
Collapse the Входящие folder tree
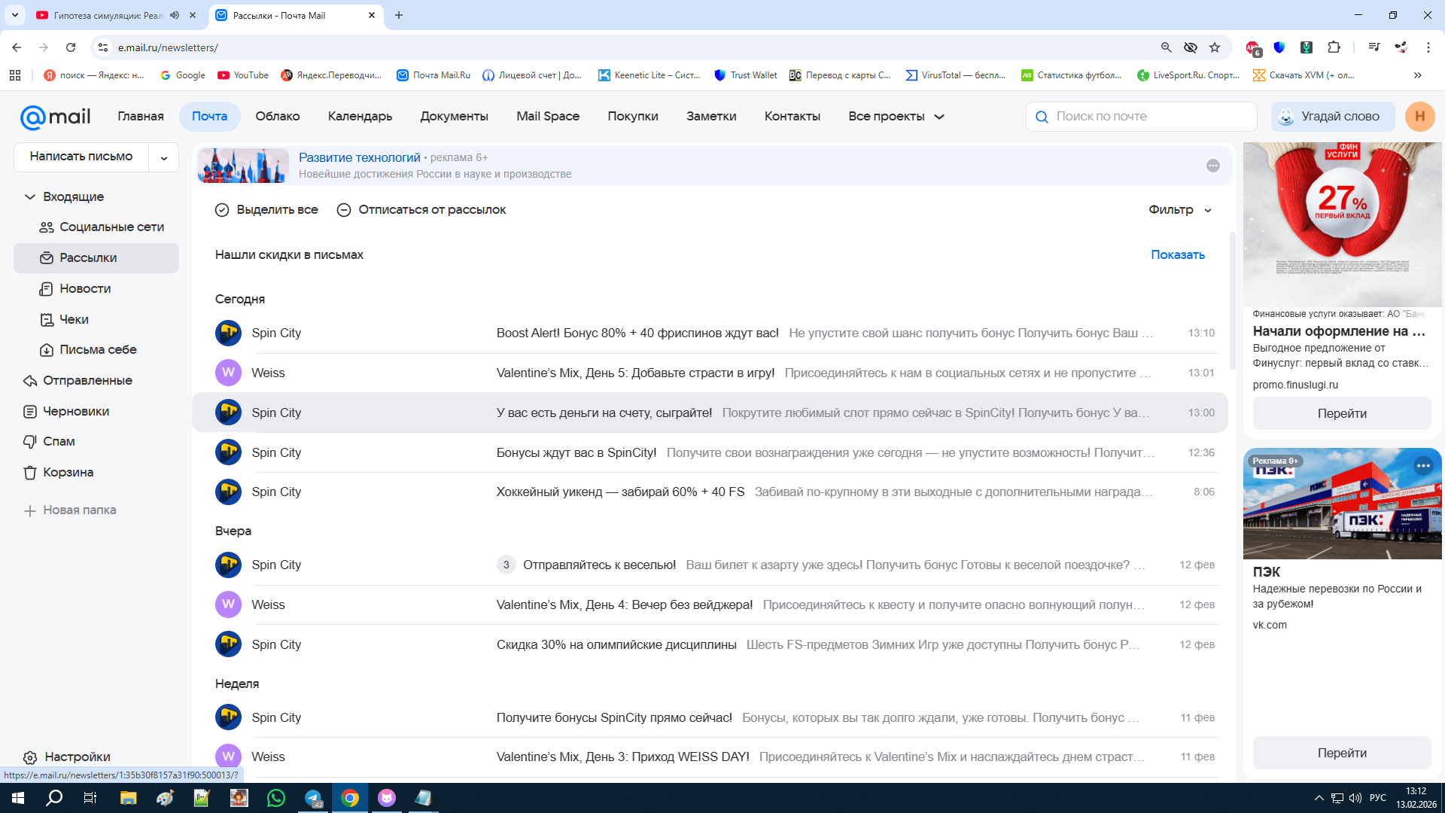click(x=30, y=197)
